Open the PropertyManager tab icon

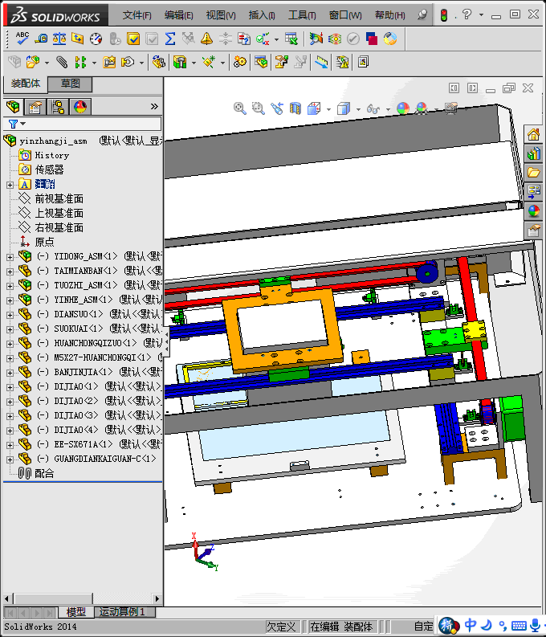coord(35,107)
